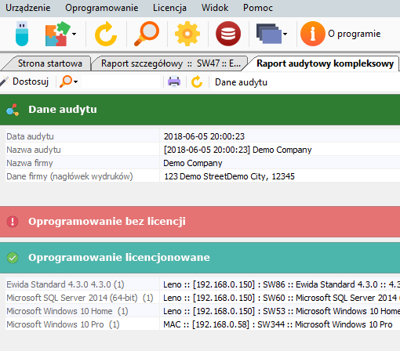
Task: Open the Licencja menu
Action: coord(169,8)
